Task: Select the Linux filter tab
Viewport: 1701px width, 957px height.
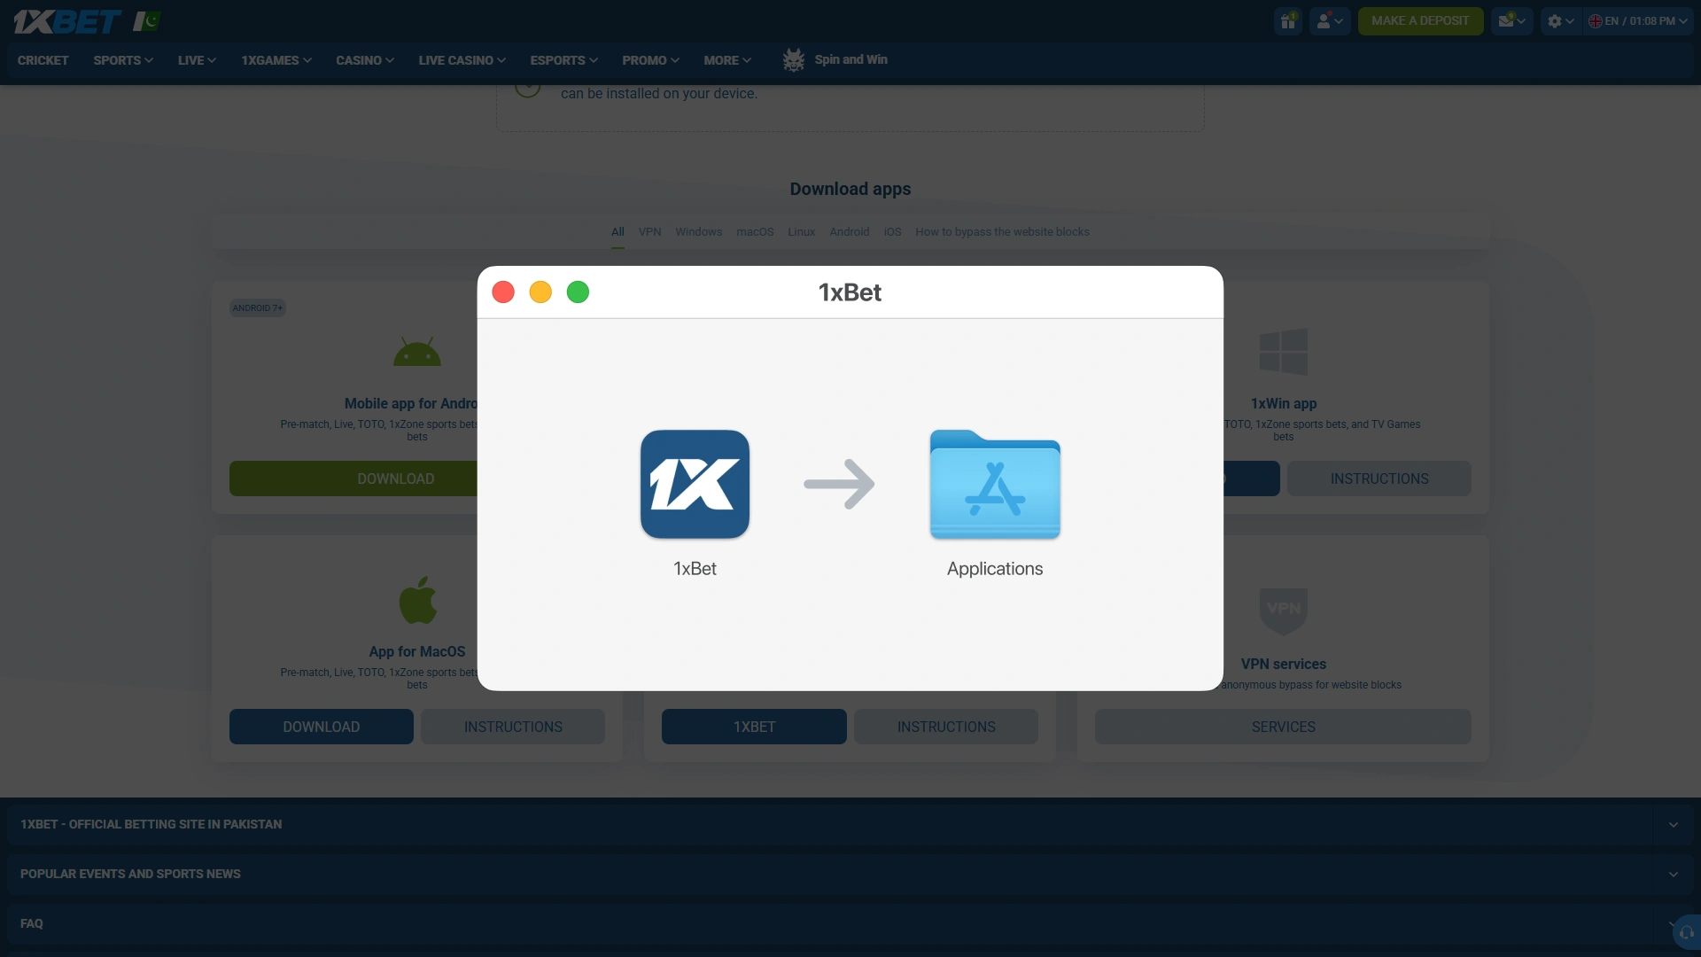Action: point(802,232)
